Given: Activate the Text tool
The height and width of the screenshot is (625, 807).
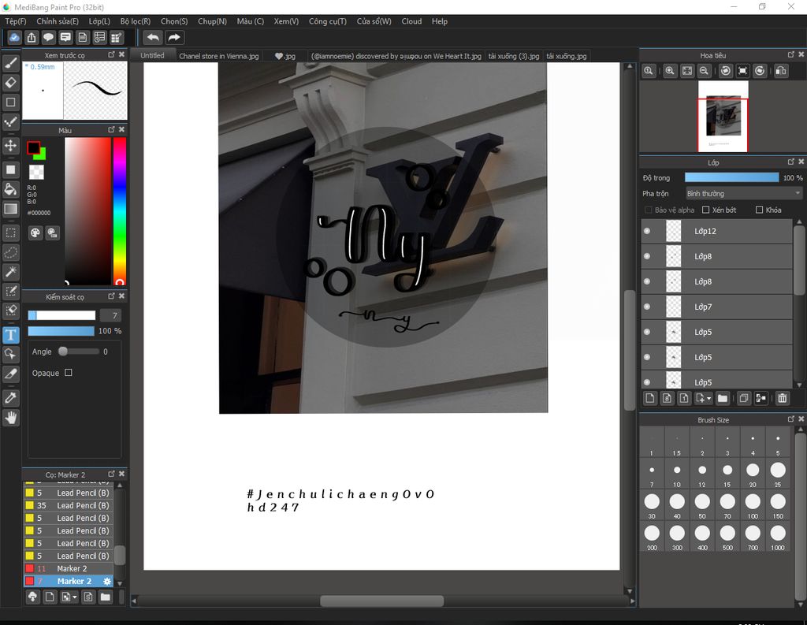Looking at the screenshot, I should coord(11,335).
